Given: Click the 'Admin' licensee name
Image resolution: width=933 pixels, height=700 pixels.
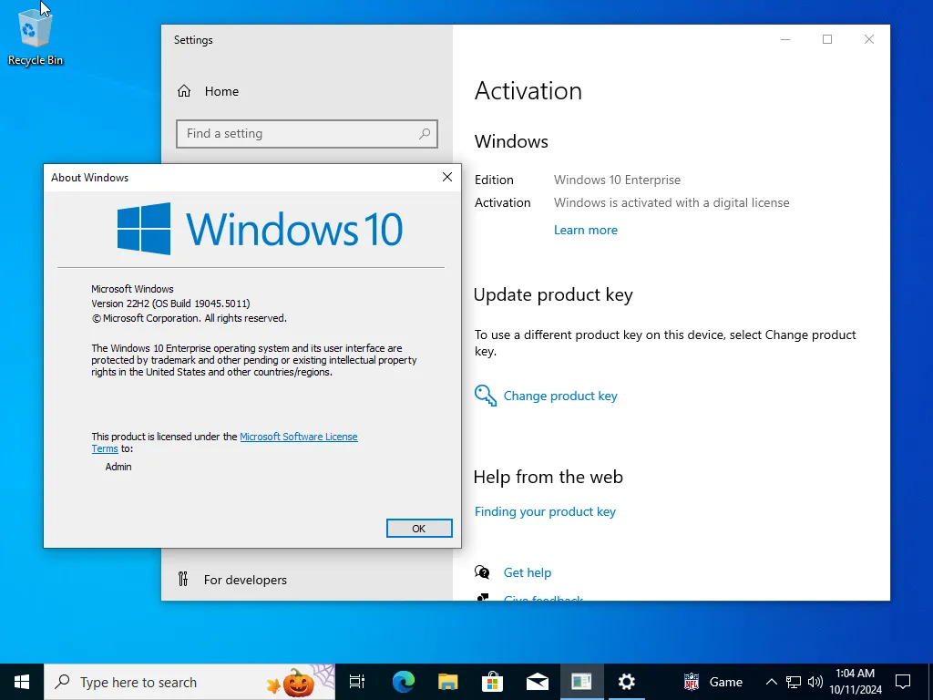Looking at the screenshot, I should tap(118, 467).
